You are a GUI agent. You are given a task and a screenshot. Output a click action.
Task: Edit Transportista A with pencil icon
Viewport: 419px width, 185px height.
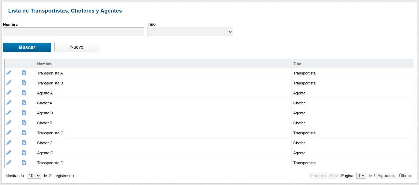click(9, 73)
